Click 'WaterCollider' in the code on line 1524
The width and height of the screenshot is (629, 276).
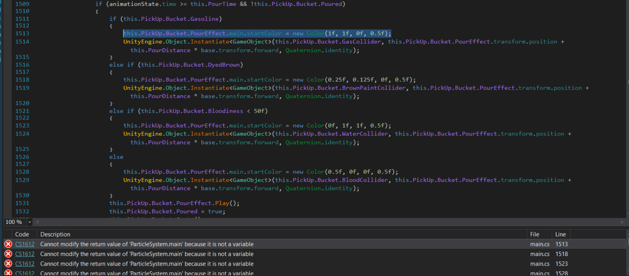click(365, 134)
